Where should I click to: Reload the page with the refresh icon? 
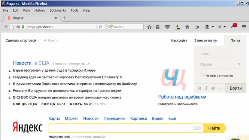(100, 27)
